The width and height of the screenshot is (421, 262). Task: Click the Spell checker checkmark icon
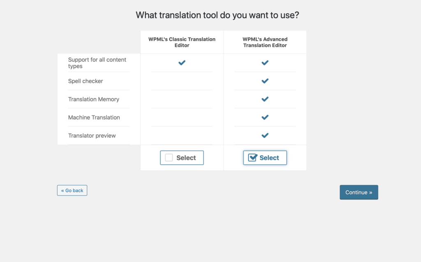(265, 81)
